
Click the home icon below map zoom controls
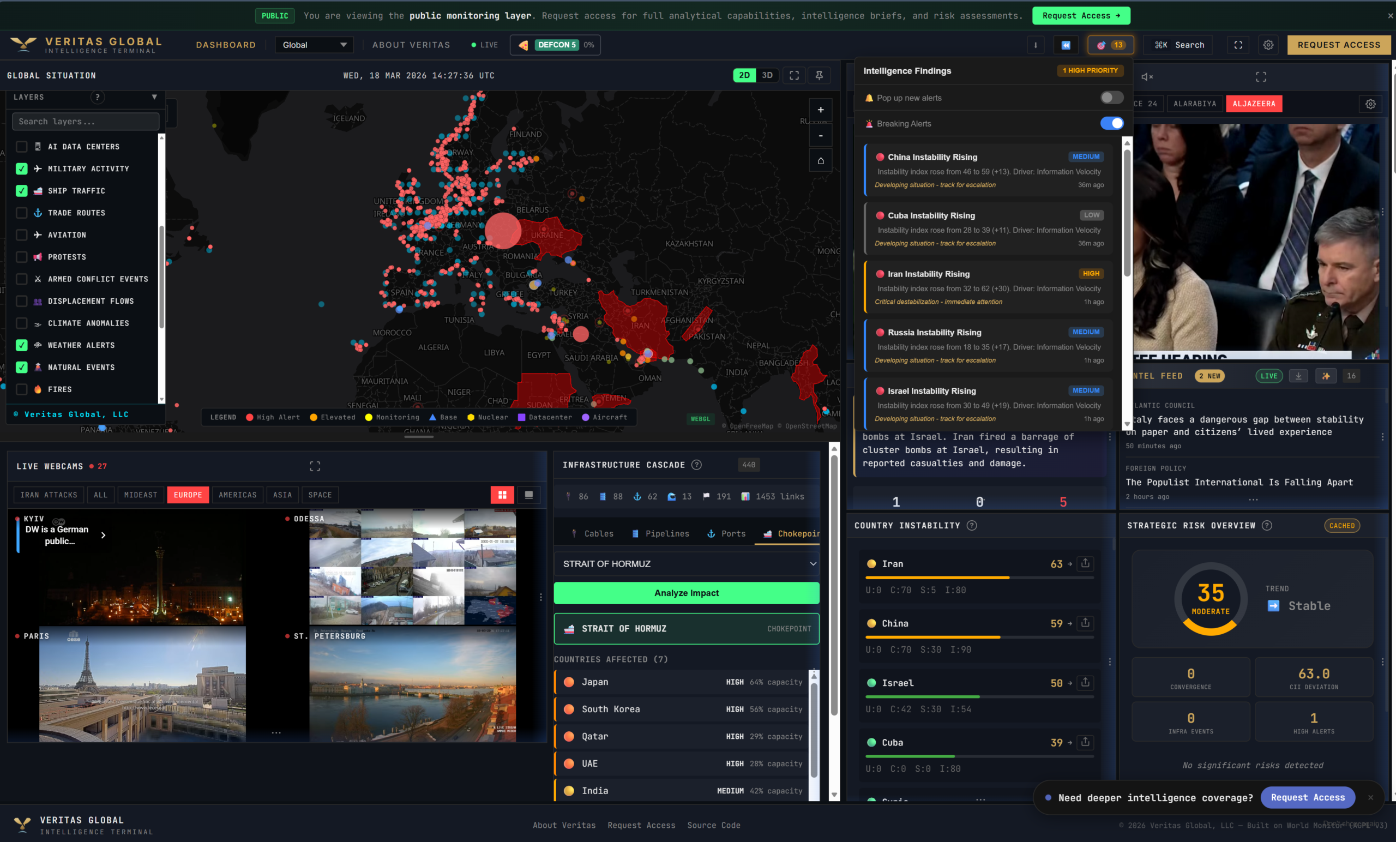[820, 160]
